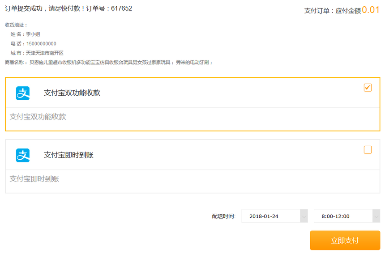Click the 收货地址 heading
This screenshot has width=385, height=254.
[x=16, y=25]
